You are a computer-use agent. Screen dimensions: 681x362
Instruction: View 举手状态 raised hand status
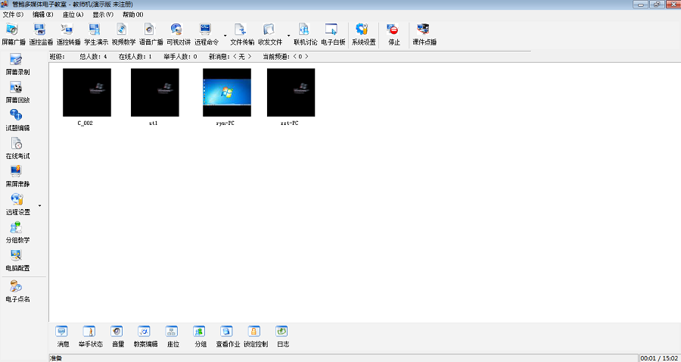point(90,336)
